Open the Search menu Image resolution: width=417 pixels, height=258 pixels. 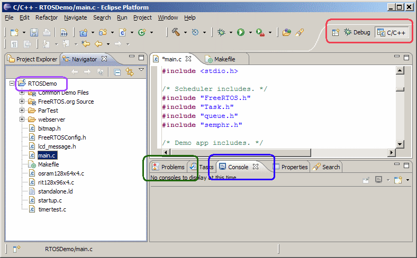pyautogui.click(x=102, y=17)
